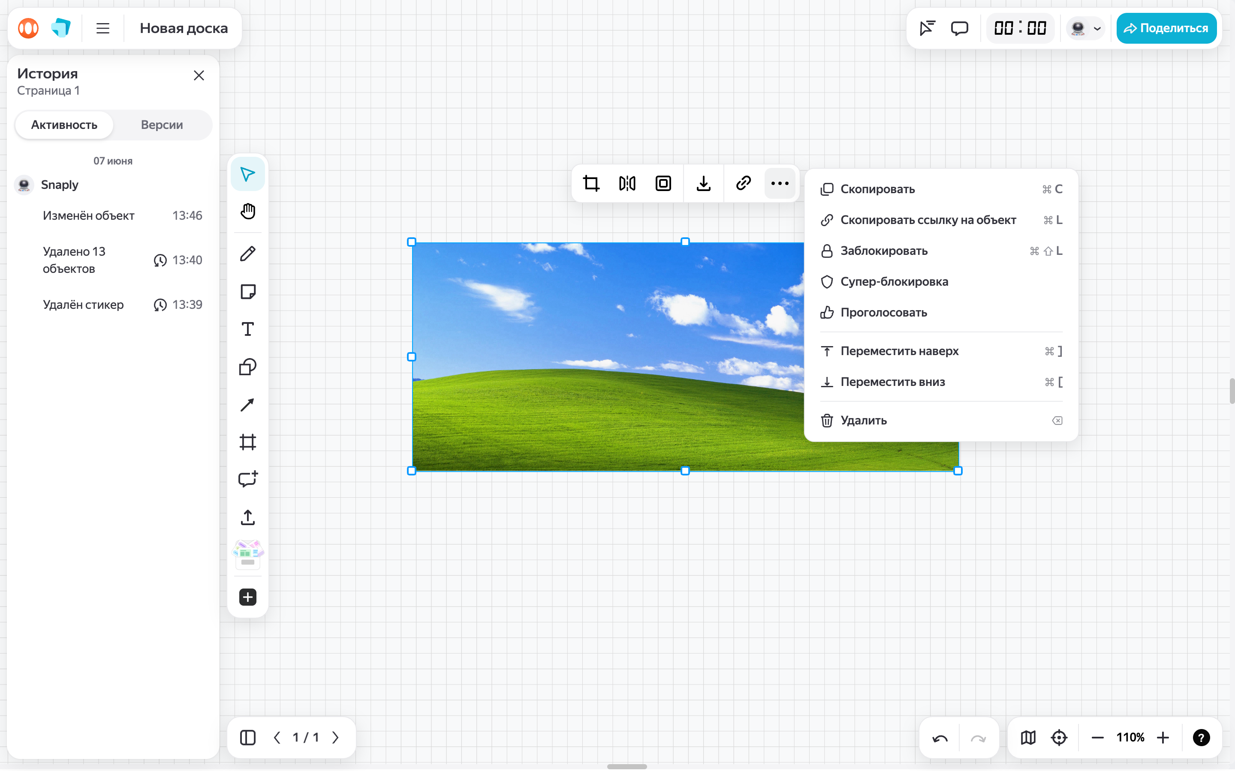The image size is (1235, 771).
Task: Open the templates gallery icon
Action: click(x=247, y=554)
